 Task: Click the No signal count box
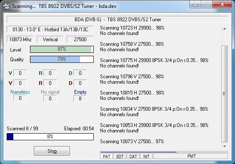click(x=50, y=98)
